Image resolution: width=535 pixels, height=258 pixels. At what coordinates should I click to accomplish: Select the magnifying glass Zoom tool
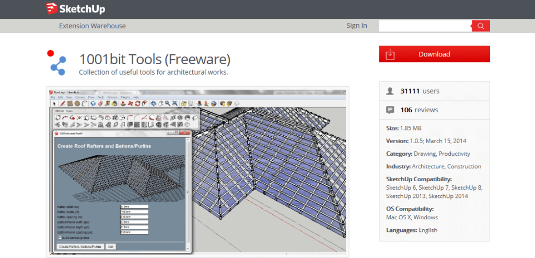pos(168,103)
